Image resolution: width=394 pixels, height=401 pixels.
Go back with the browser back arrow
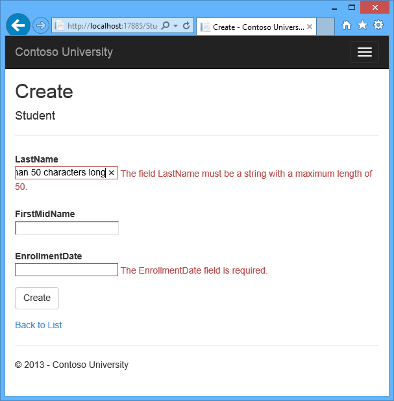coord(18,25)
